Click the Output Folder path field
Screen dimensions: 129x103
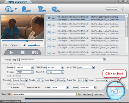point(44,94)
